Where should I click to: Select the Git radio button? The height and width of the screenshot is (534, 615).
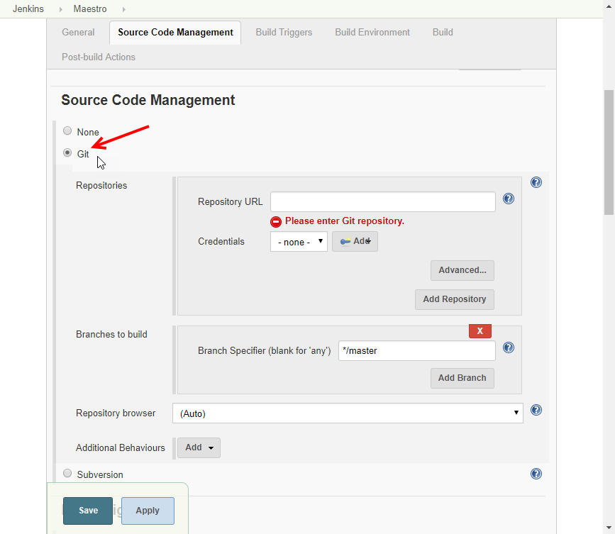click(67, 152)
